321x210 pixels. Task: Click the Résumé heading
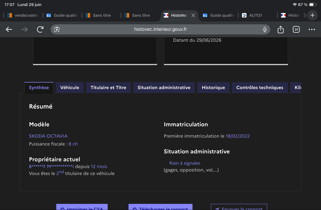pos(41,107)
